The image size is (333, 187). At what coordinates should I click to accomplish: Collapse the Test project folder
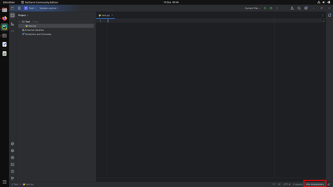19,22
